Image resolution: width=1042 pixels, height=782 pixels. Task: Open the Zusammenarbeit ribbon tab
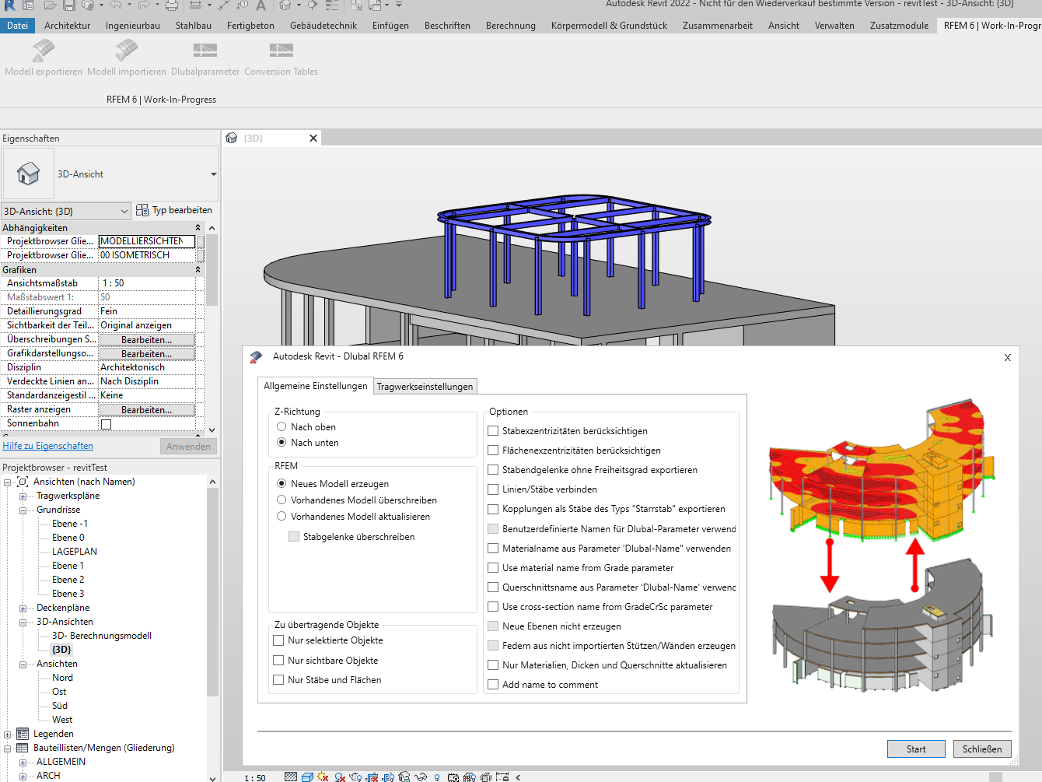[718, 24]
